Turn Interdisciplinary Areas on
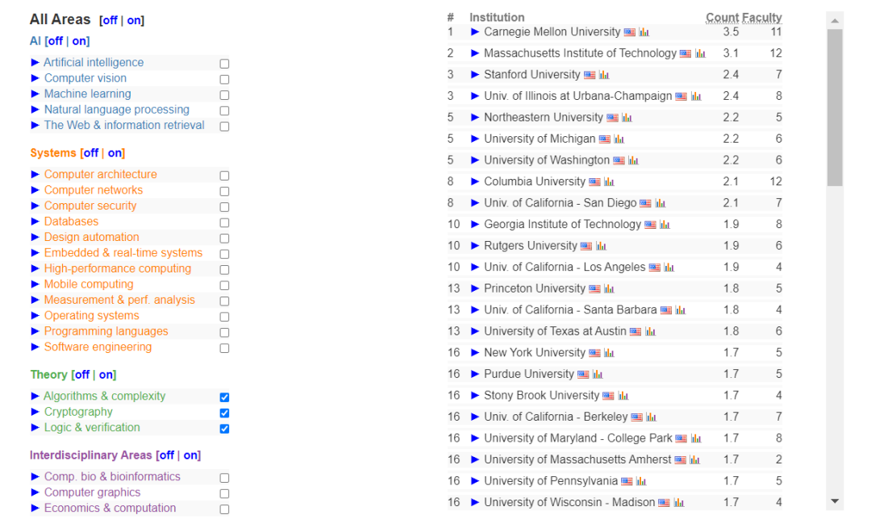The width and height of the screenshot is (871, 519). [190, 455]
